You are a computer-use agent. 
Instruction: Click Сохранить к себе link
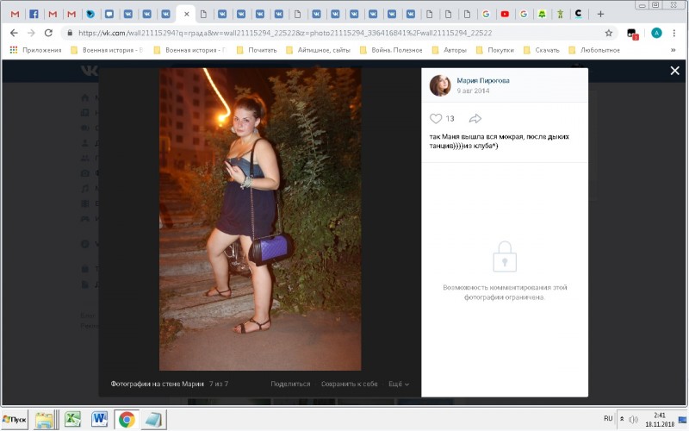pyautogui.click(x=349, y=384)
